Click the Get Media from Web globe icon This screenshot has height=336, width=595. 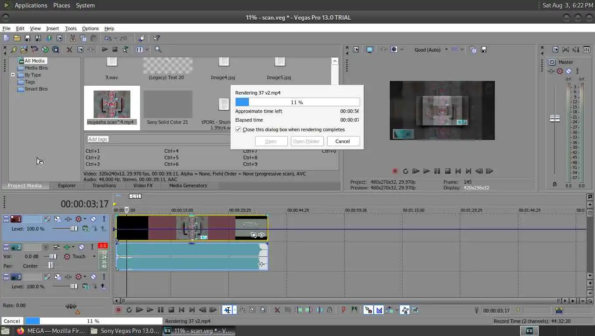point(45,49)
